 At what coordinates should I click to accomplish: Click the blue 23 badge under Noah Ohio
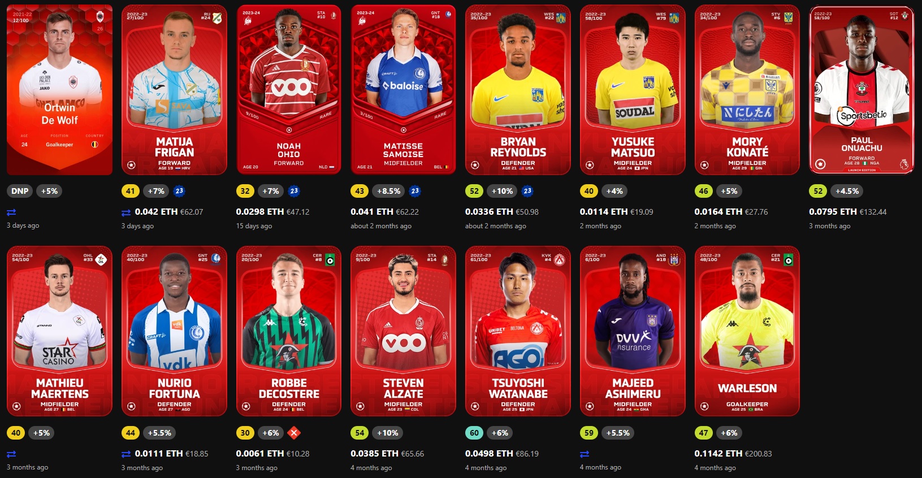click(294, 191)
